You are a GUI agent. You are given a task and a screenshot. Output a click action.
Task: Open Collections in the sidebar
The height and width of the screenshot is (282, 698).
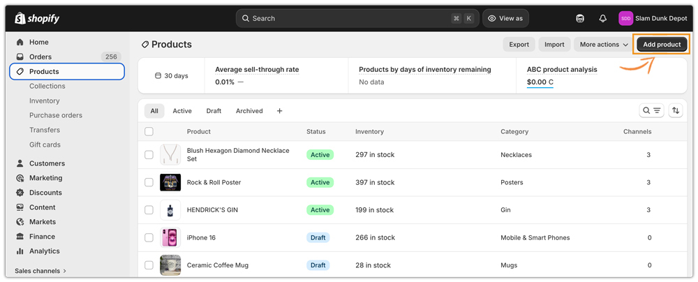47,86
